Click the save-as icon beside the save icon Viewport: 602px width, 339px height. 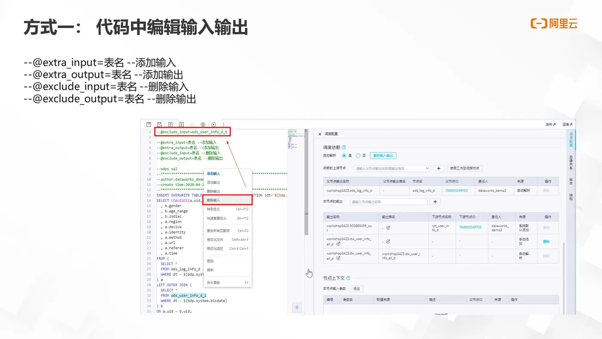coord(160,124)
